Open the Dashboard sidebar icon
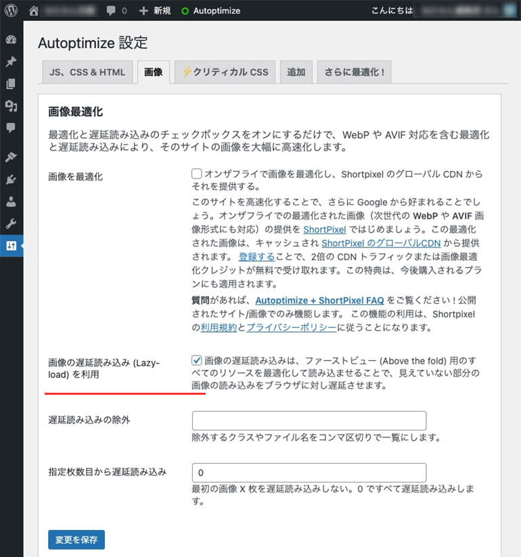 (x=11, y=40)
